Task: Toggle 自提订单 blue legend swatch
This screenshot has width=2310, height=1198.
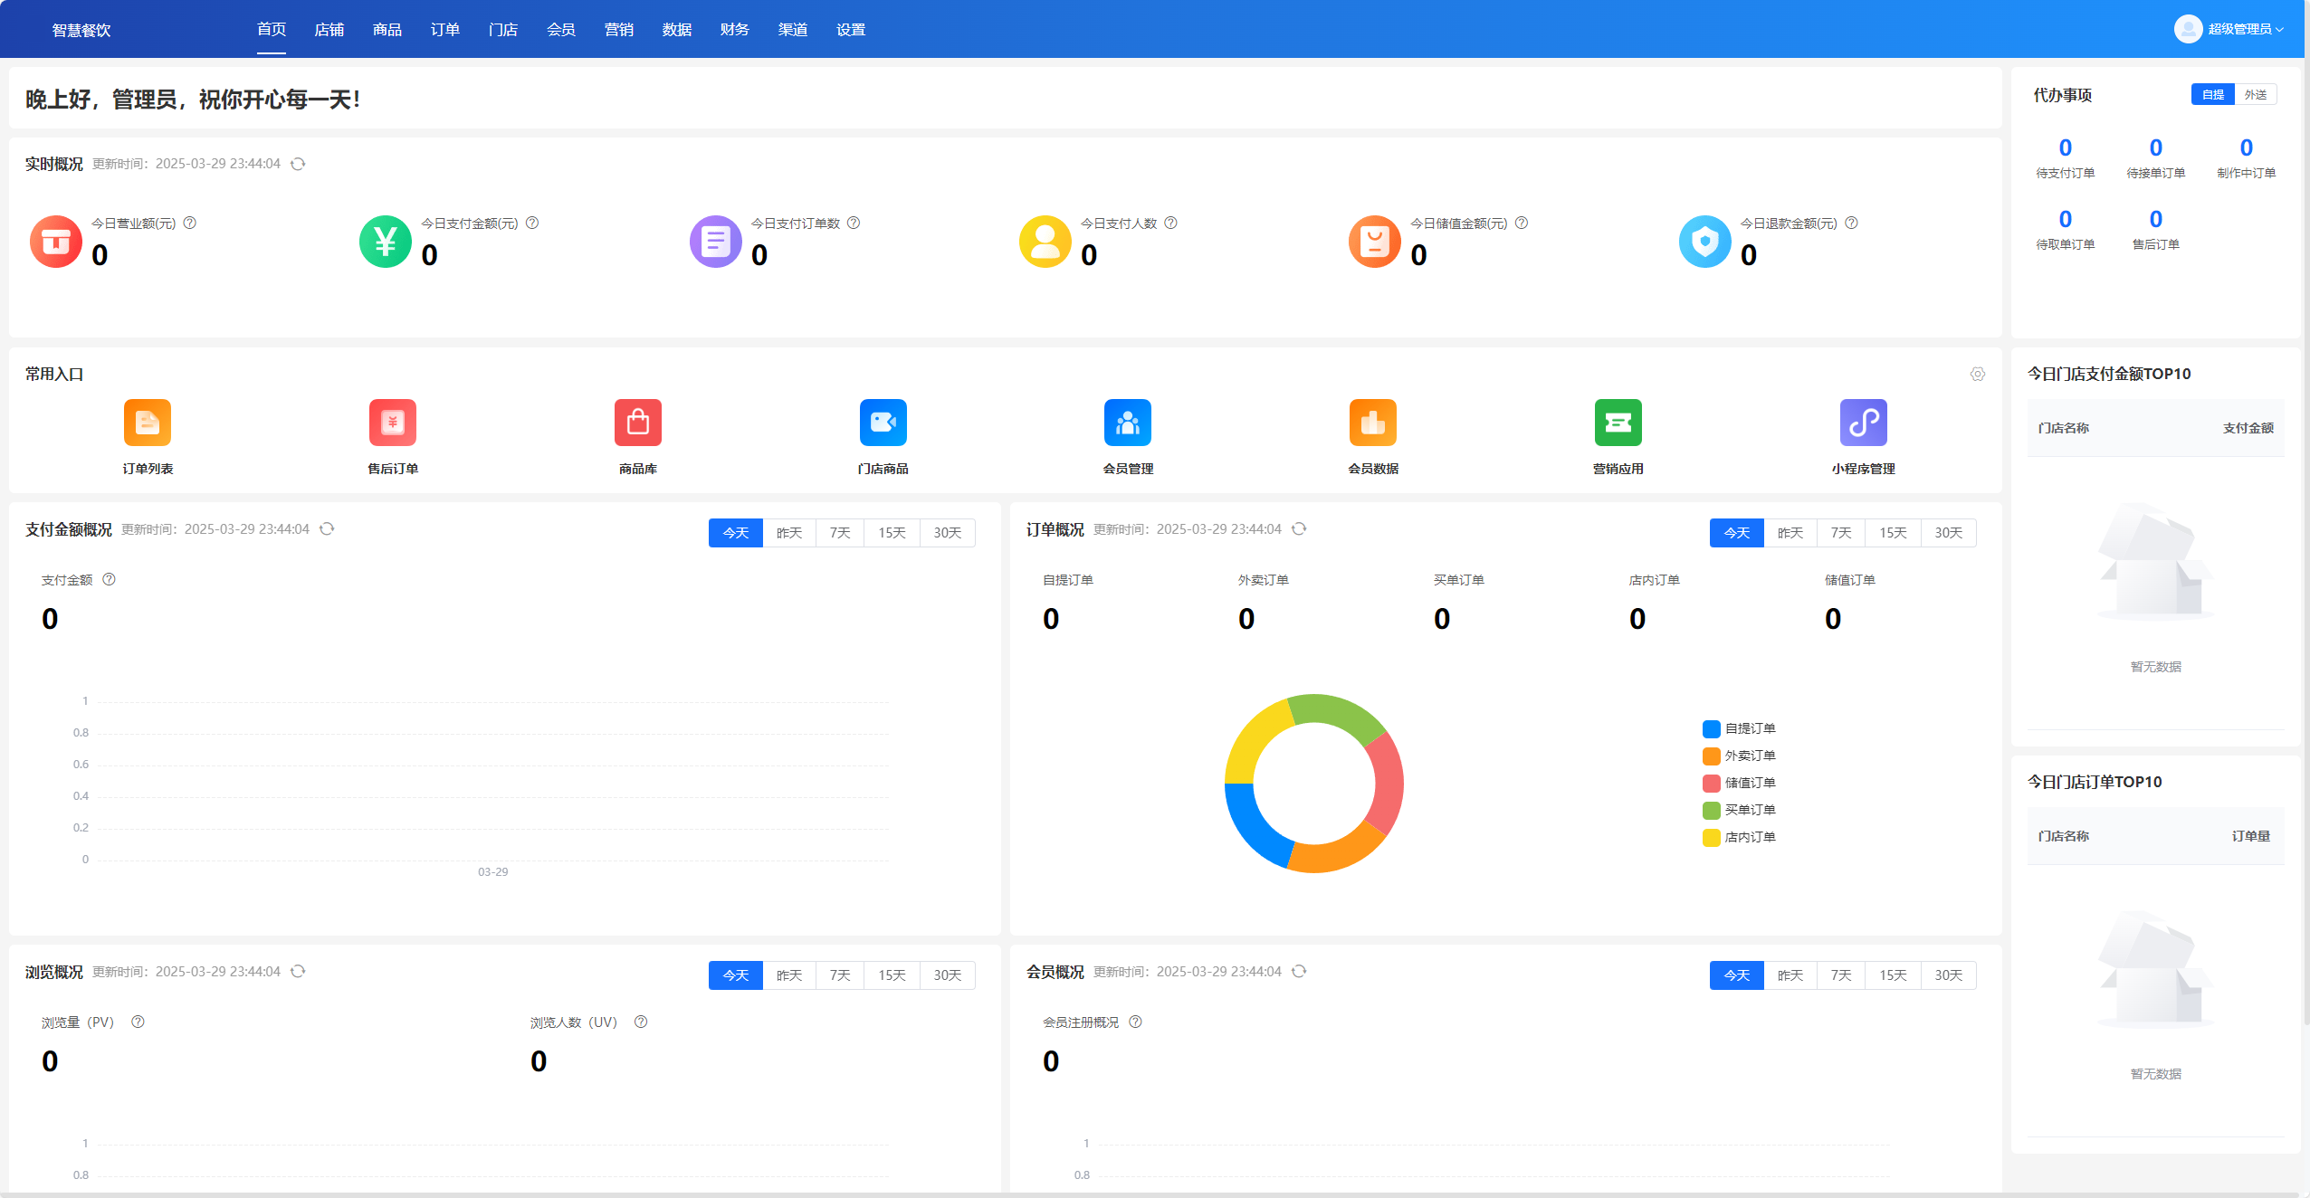Action: point(1711,728)
